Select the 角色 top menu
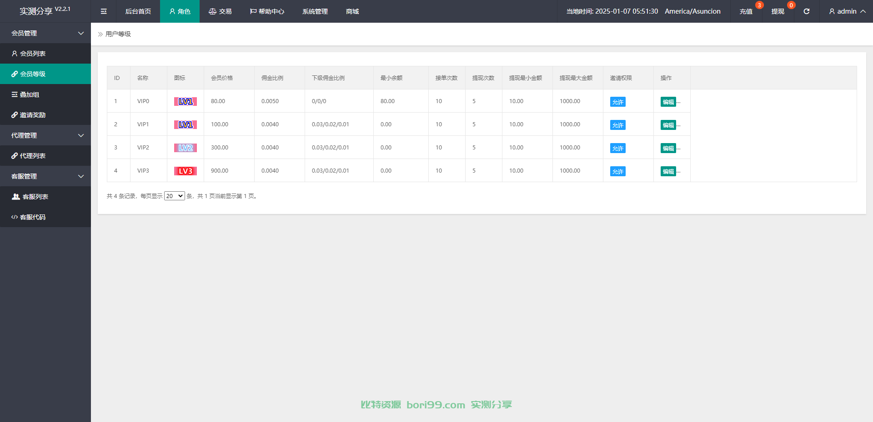Image resolution: width=873 pixels, height=422 pixels. pos(180,11)
